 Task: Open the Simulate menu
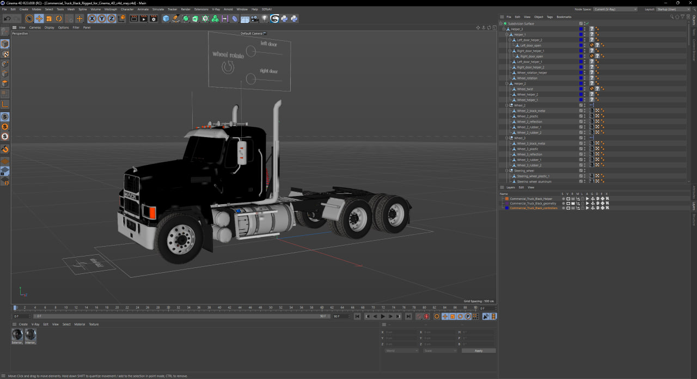158,9
